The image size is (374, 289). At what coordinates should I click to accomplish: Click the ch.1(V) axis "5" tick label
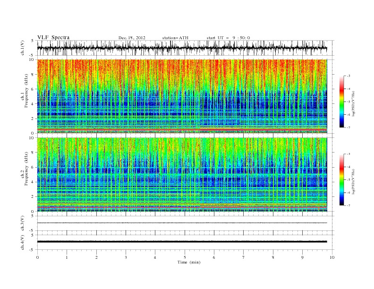coord(33,41)
